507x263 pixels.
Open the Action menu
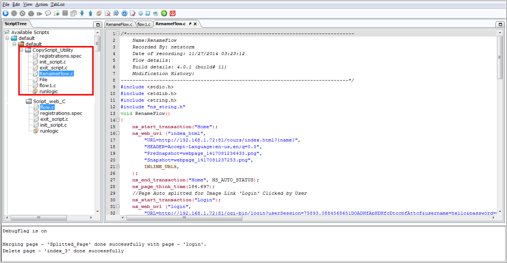click(42, 4)
